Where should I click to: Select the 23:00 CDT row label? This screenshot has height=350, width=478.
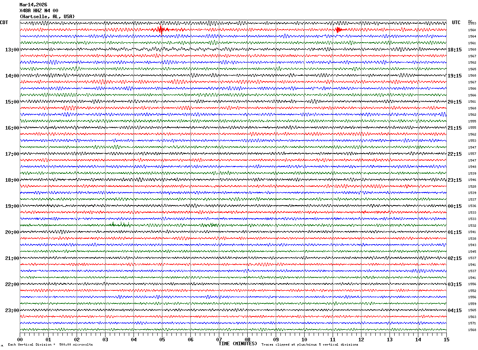tap(12, 310)
